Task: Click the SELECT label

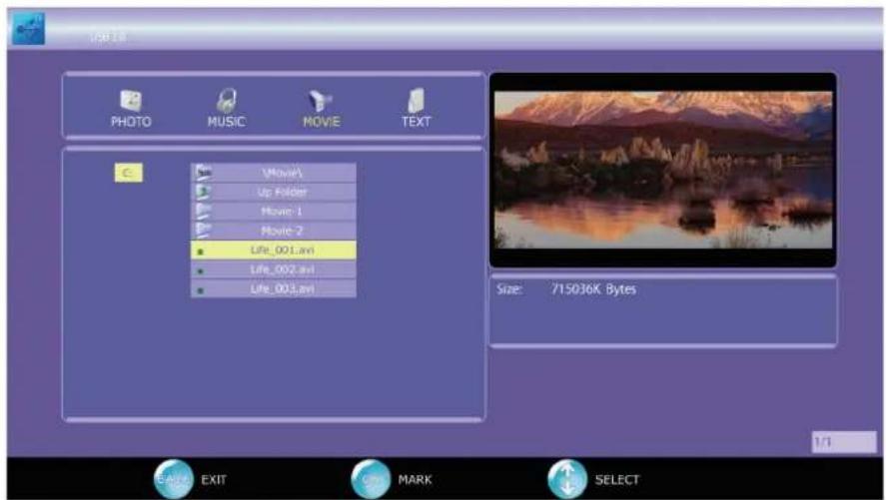Action: point(617,480)
